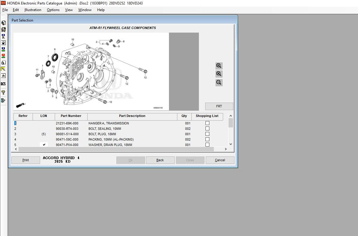The height and width of the screenshot is (236, 358).
Task: Click the Qty column header
Action: click(x=184, y=116)
